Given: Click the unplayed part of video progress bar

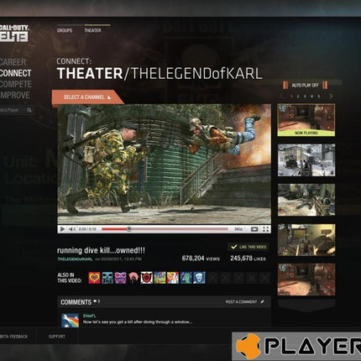Looking at the screenshot, I should click(x=179, y=229).
